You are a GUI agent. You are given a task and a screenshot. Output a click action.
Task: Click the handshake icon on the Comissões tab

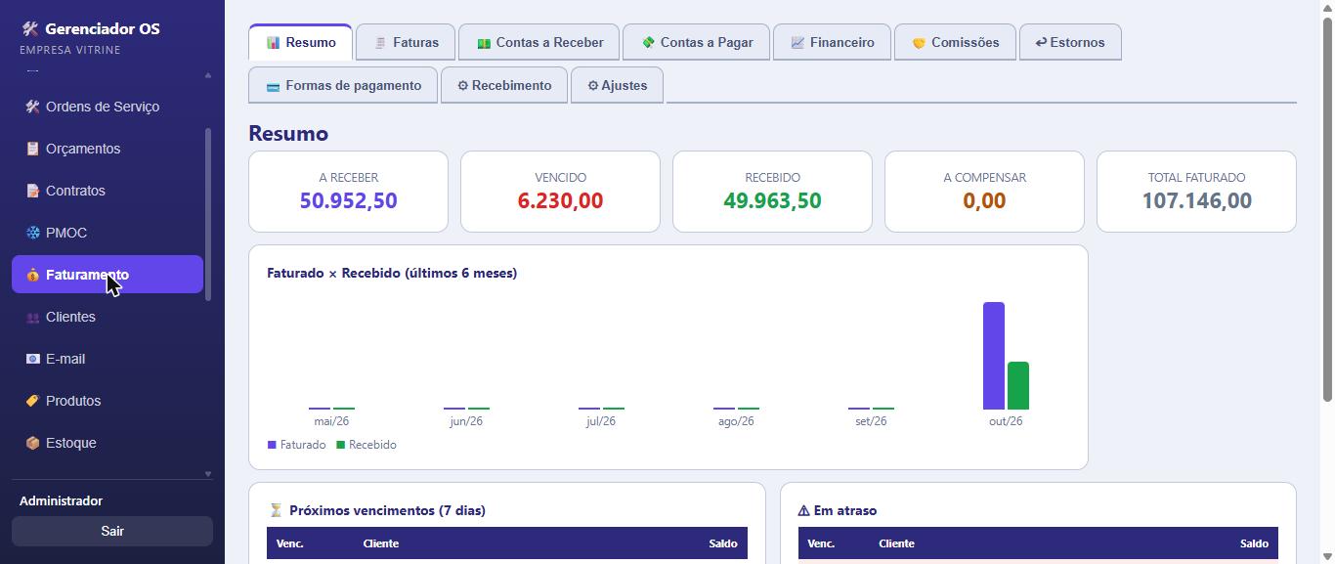(x=919, y=43)
